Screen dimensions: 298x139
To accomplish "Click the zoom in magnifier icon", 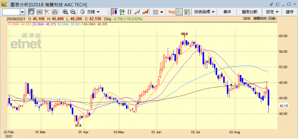I will click(x=65, y=12).
